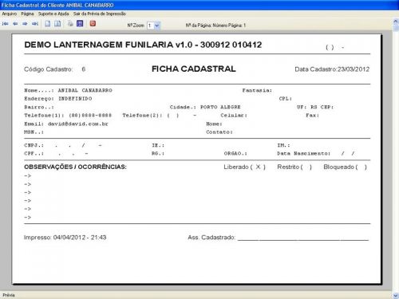Click the Liberado ( X ) mark
Screen dimensions: 399x299
tap(258, 167)
